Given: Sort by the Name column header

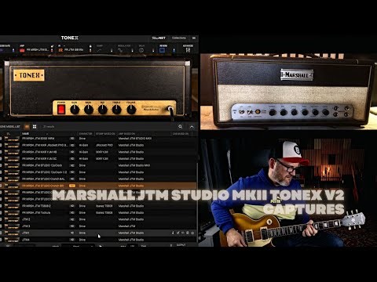Looking at the screenshot, I should [x=25, y=134].
